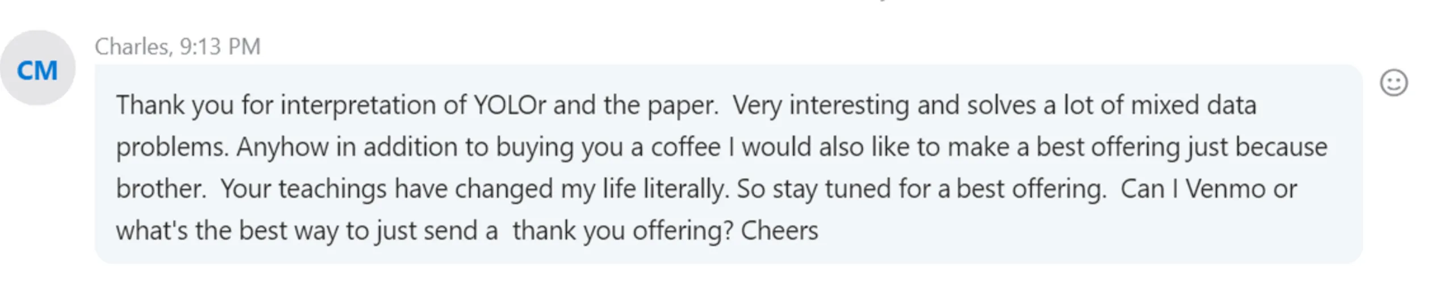
Task: Click the phrase mixed data in the message
Action: click(1193, 105)
